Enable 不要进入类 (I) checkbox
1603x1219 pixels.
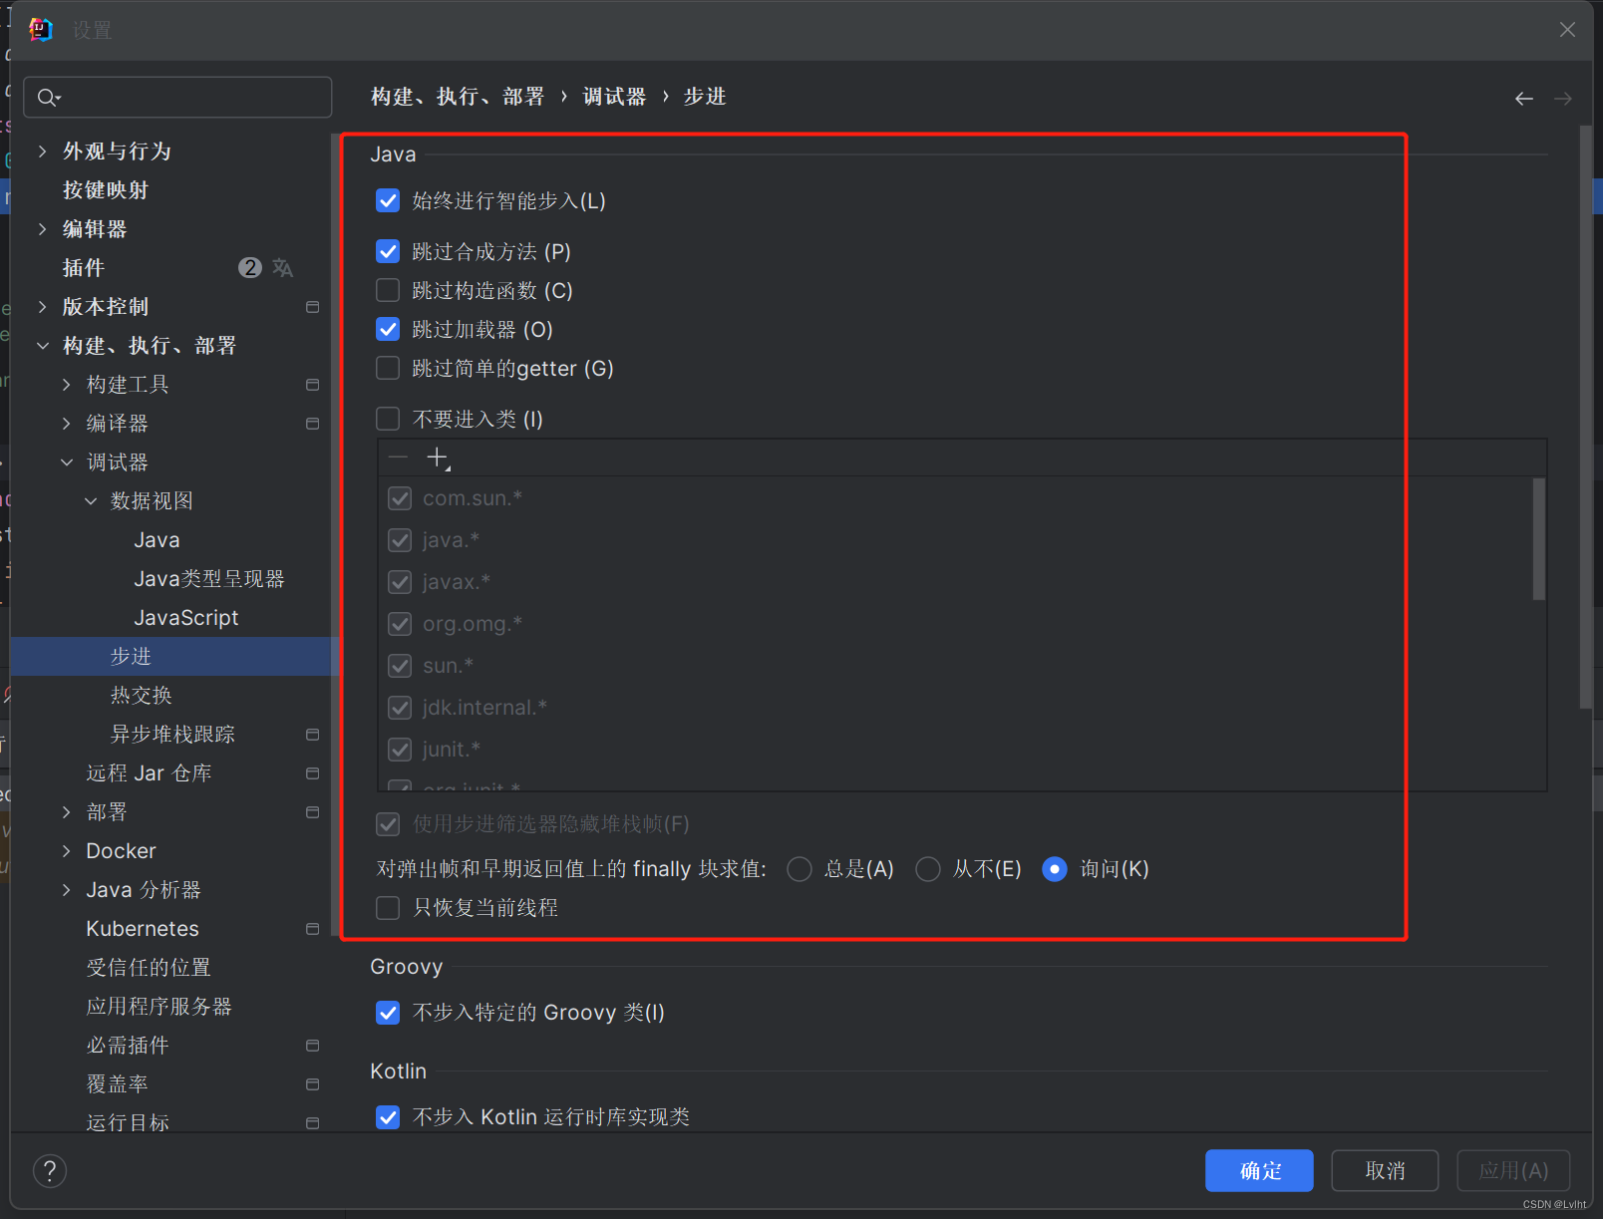click(x=388, y=419)
